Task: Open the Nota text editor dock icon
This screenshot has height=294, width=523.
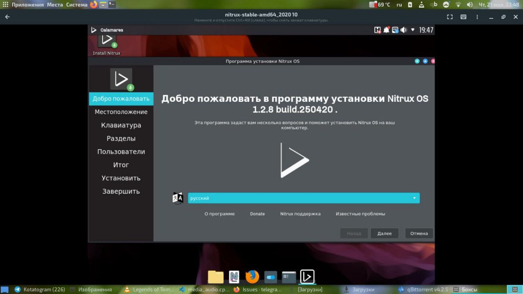Action: pyautogui.click(x=234, y=277)
